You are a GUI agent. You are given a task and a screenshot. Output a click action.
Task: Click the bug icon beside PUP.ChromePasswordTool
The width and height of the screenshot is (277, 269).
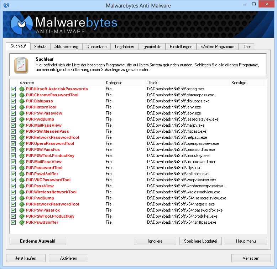[x=22, y=95]
